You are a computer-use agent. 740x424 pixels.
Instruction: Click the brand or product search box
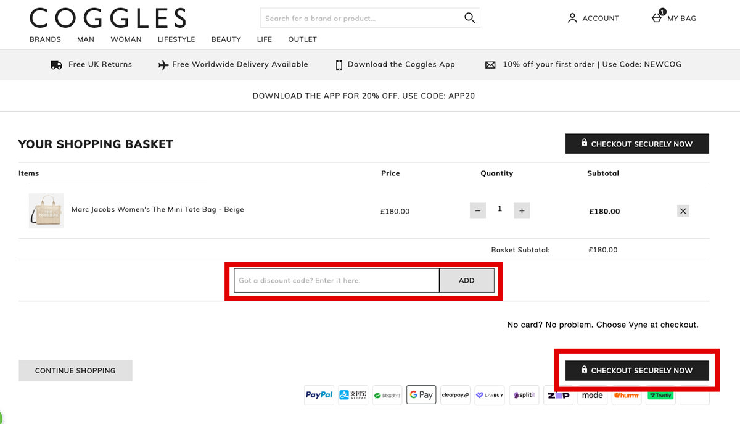(x=361, y=19)
